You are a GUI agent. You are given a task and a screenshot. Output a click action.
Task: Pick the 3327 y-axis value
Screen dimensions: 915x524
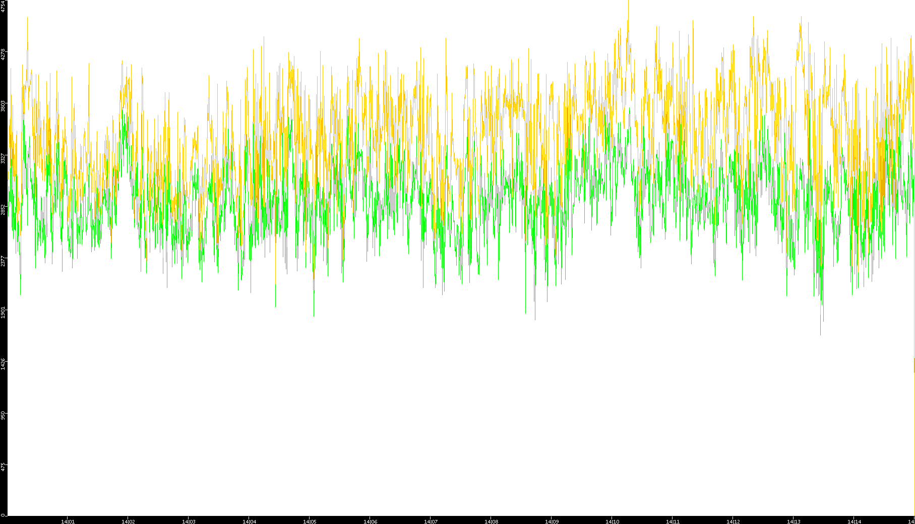click(3, 158)
